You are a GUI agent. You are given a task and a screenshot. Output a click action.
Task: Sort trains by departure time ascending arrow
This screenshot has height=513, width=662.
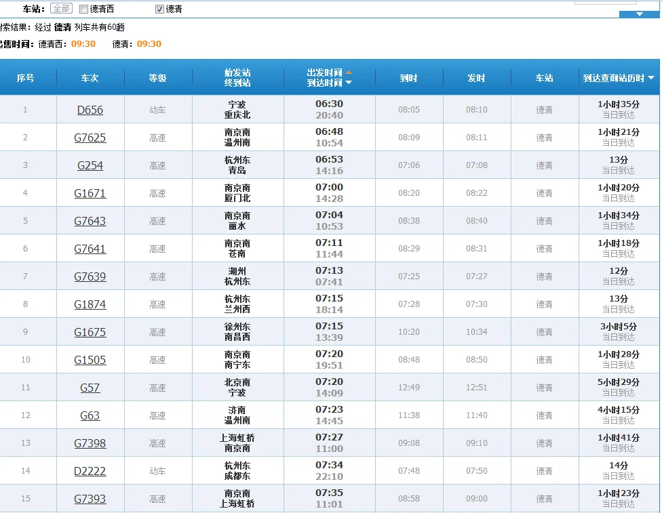(x=348, y=70)
